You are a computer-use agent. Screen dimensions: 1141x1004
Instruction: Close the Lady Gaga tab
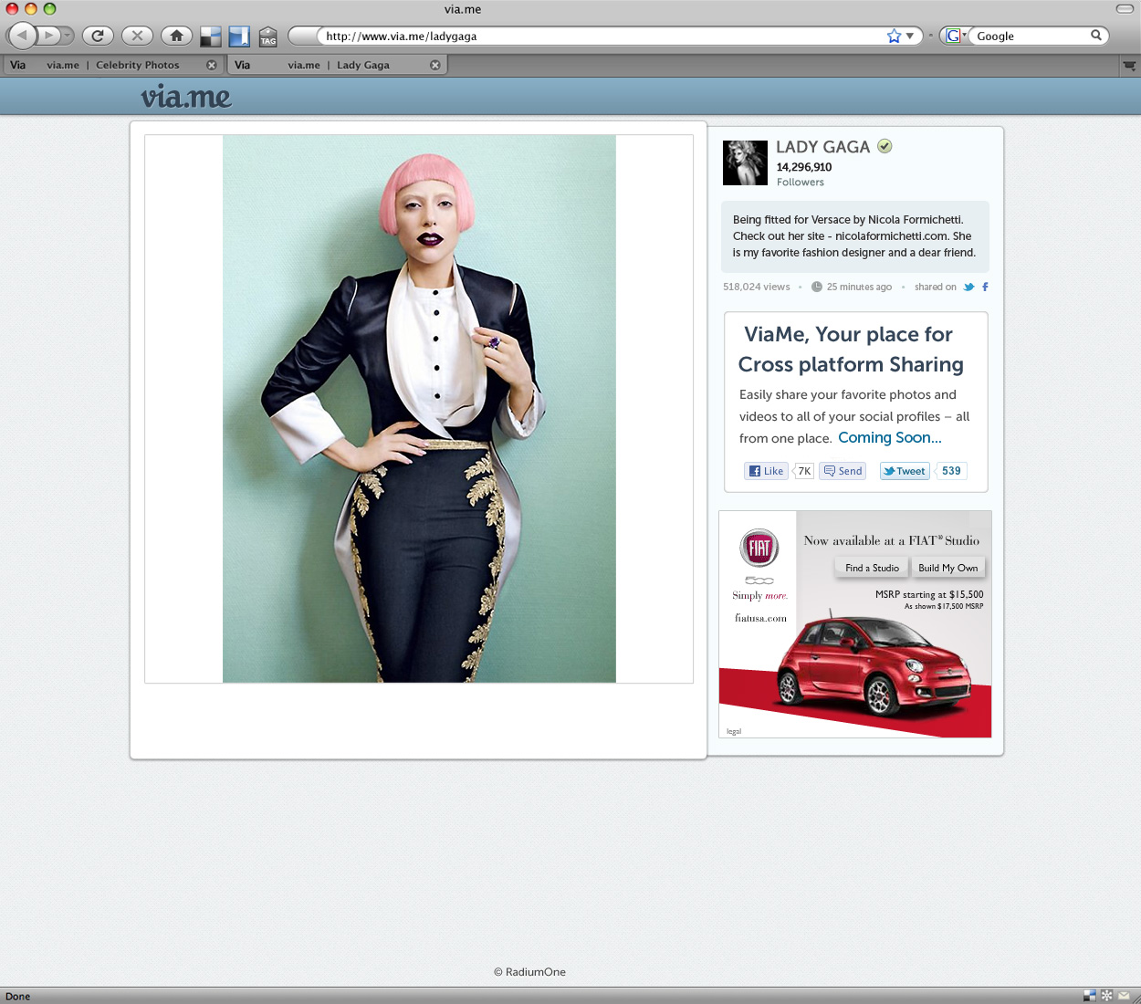click(x=434, y=65)
